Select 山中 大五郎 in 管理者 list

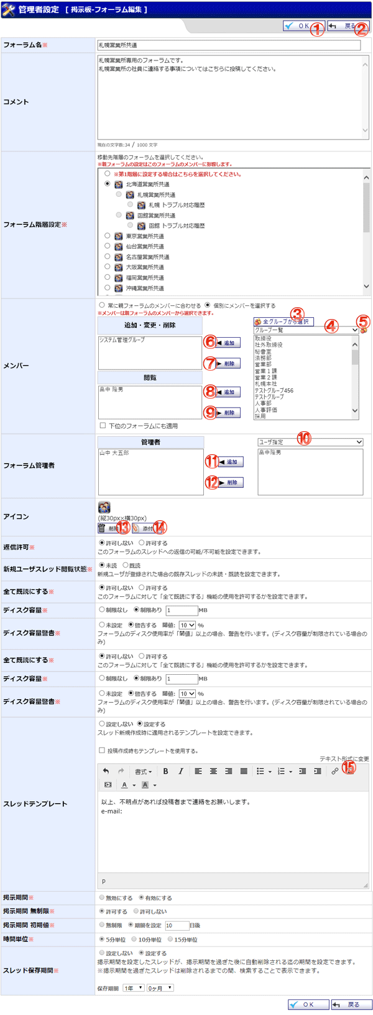point(114,453)
